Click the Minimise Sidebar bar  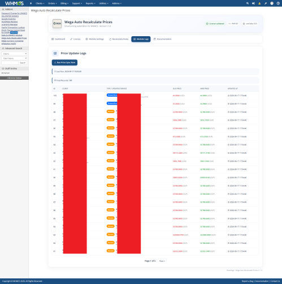click(x=14, y=78)
